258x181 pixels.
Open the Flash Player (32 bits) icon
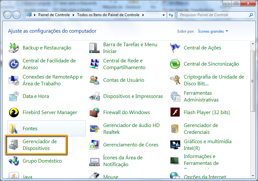pyautogui.click(x=175, y=112)
